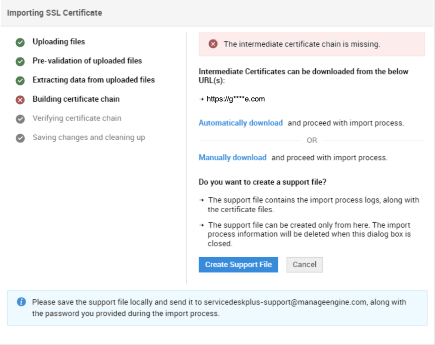Click gray check beside Verifying certificate chain
The height and width of the screenshot is (345, 435).
click(x=20, y=119)
